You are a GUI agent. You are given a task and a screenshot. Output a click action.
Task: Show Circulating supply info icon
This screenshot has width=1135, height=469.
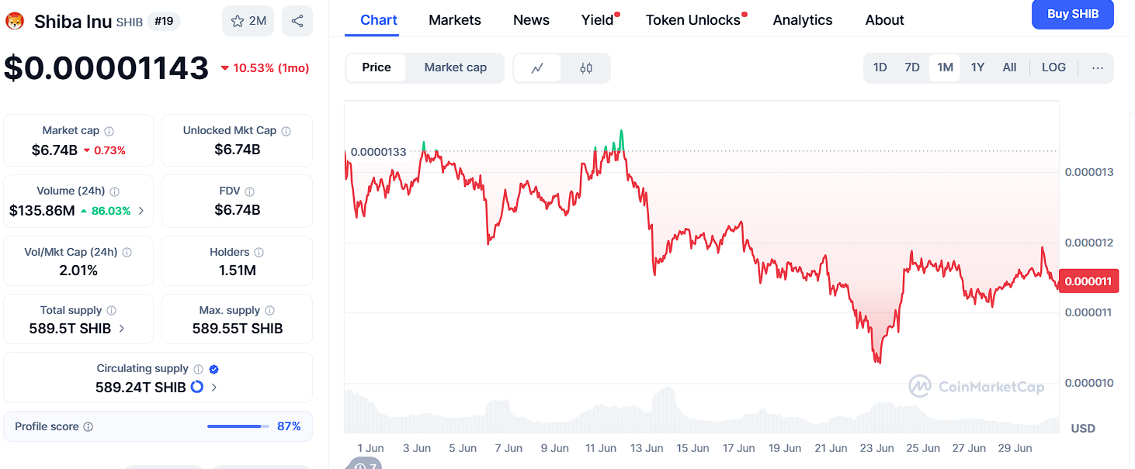coord(199,370)
